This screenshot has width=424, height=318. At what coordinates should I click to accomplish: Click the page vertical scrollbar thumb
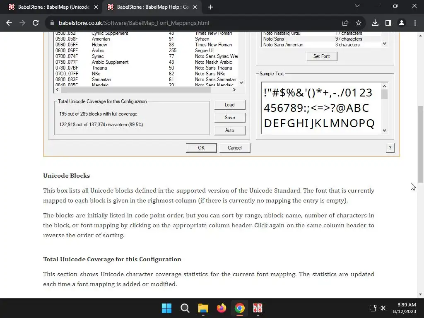coord(420,145)
